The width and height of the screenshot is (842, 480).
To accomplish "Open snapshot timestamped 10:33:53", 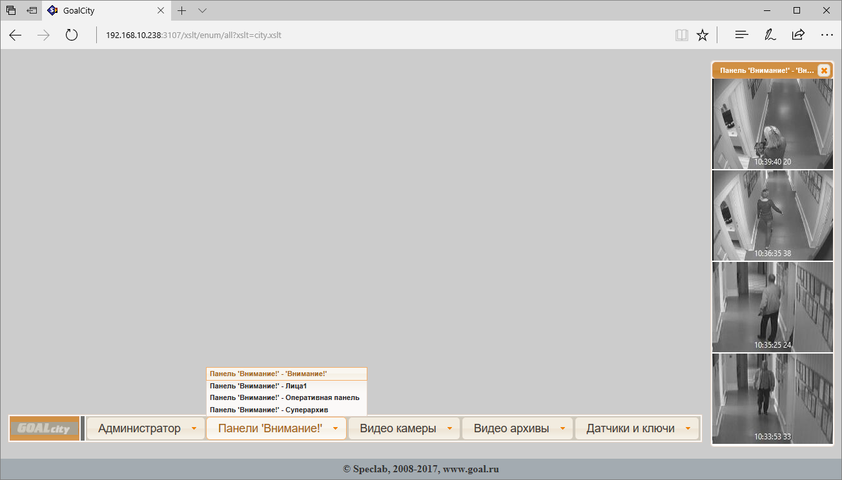I will pos(772,399).
